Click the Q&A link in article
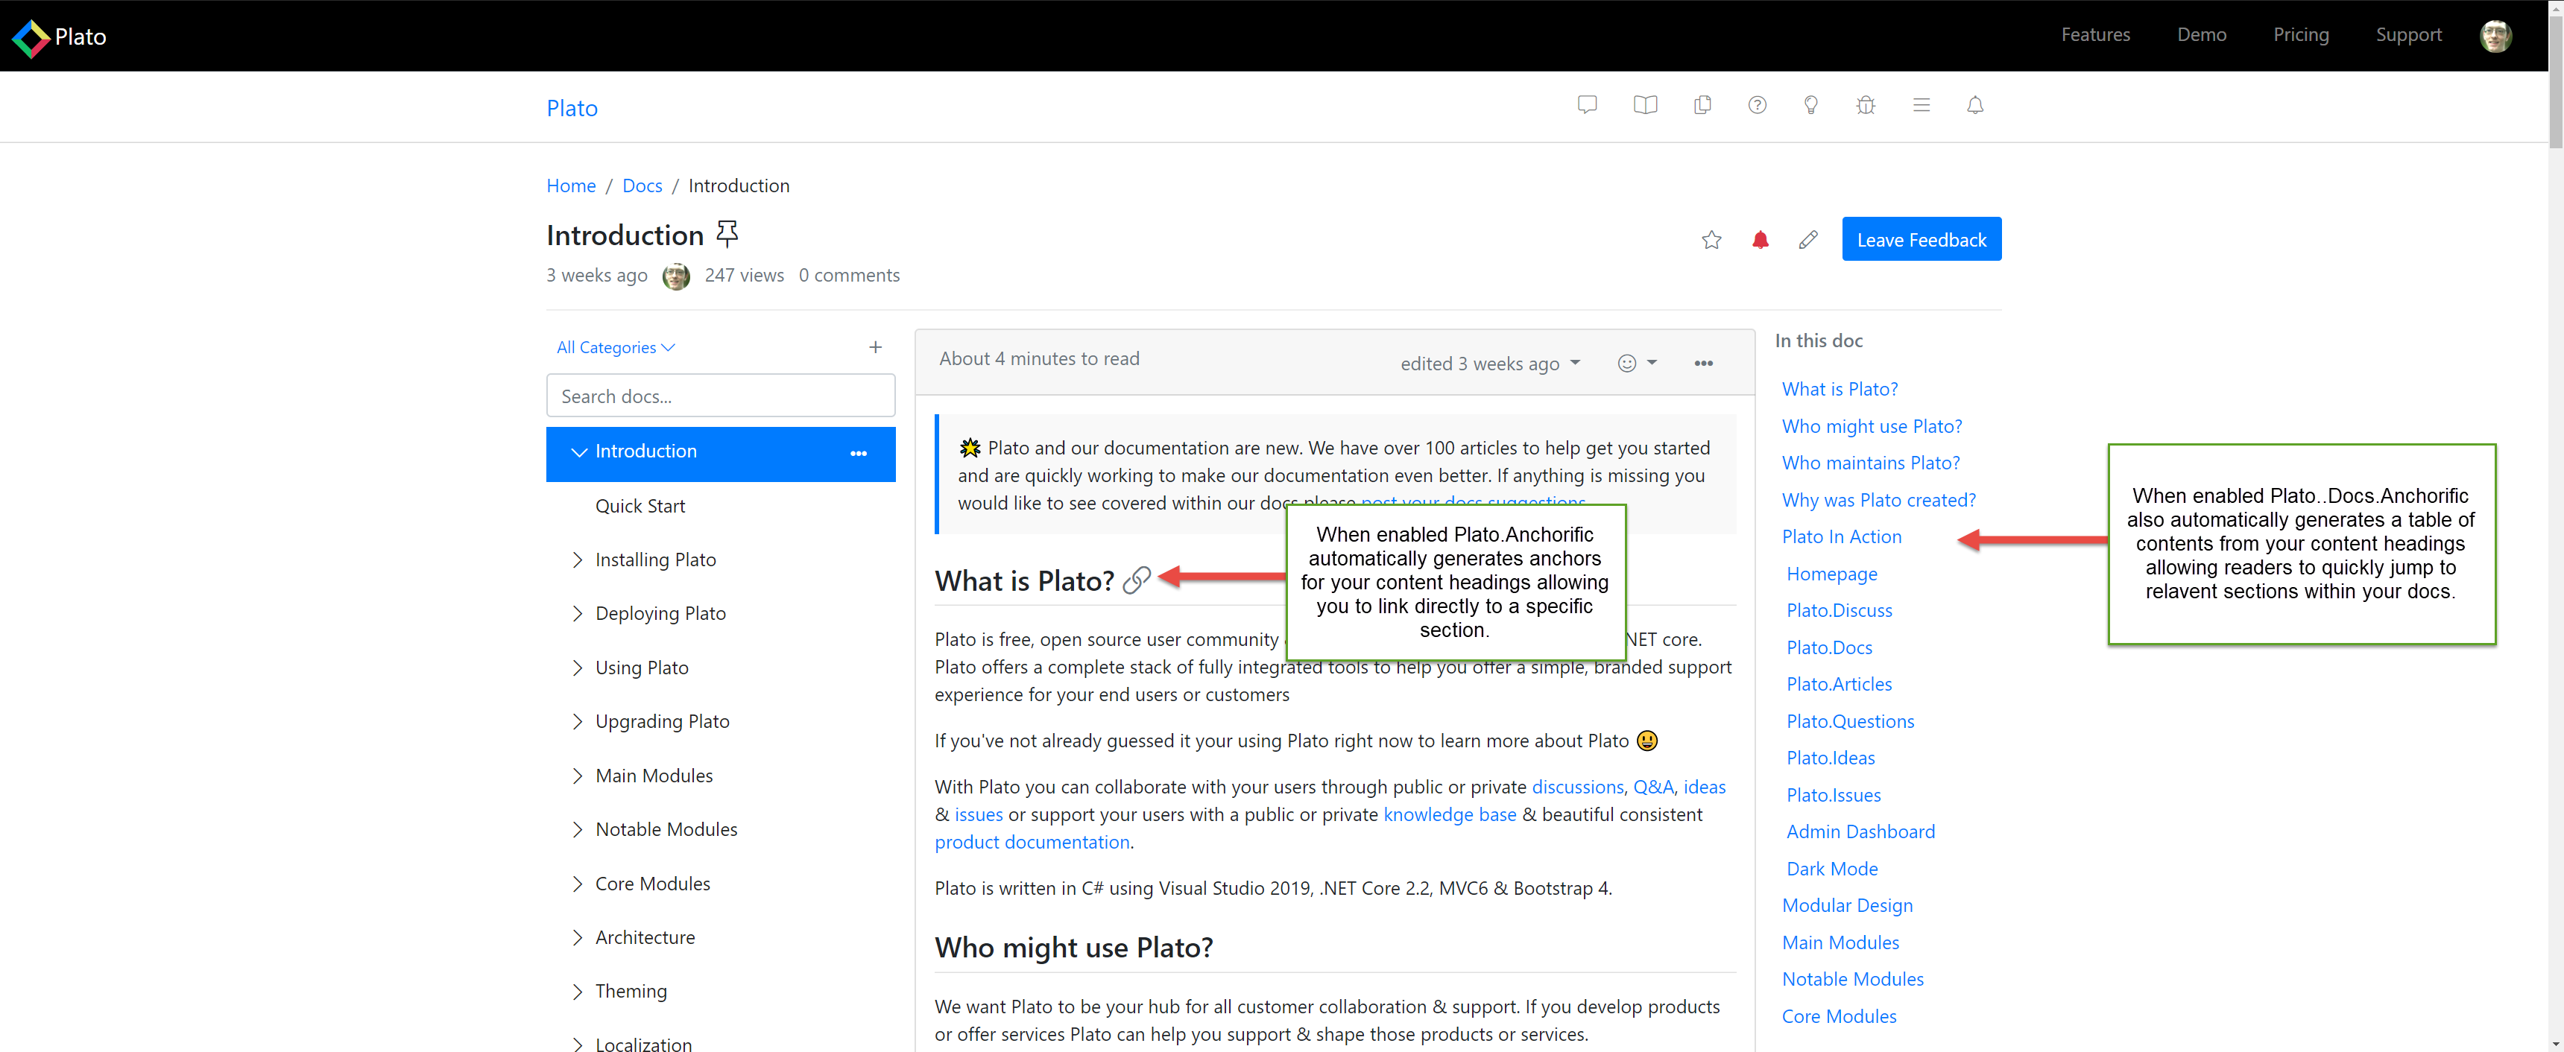This screenshot has height=1052, width=2564. (x=1653, y=788)
